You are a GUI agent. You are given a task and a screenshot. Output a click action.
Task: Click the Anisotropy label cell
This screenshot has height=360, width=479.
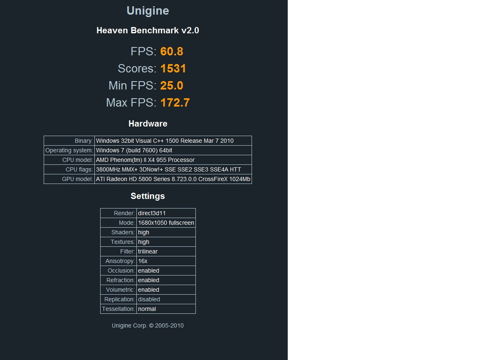point(118,261)
